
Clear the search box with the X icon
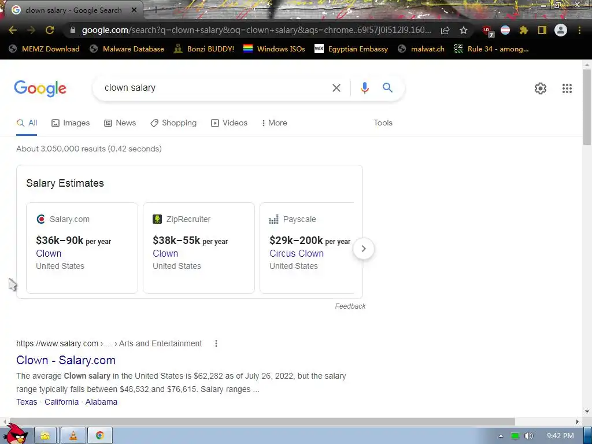336,88
